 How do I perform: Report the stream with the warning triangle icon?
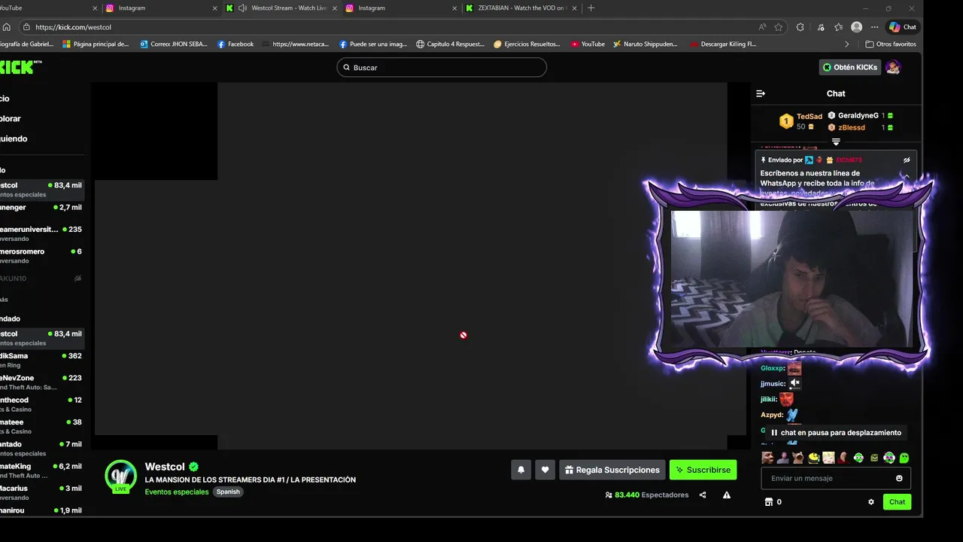tap(727, 495)
